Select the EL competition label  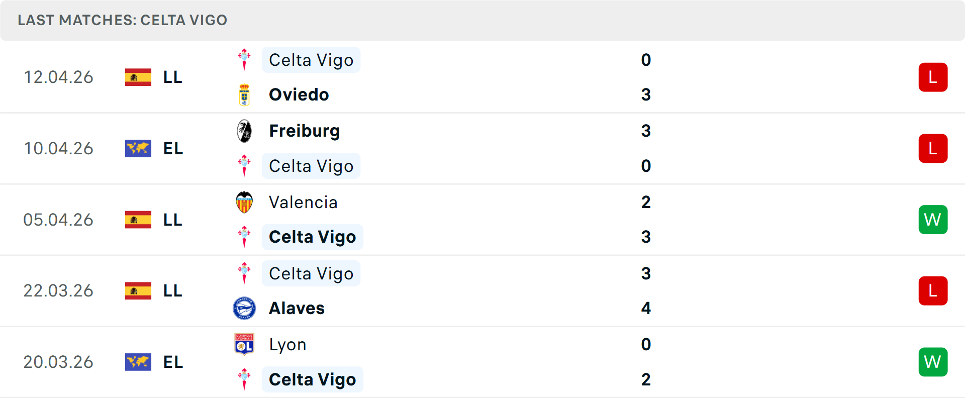[x=172, y=148]
